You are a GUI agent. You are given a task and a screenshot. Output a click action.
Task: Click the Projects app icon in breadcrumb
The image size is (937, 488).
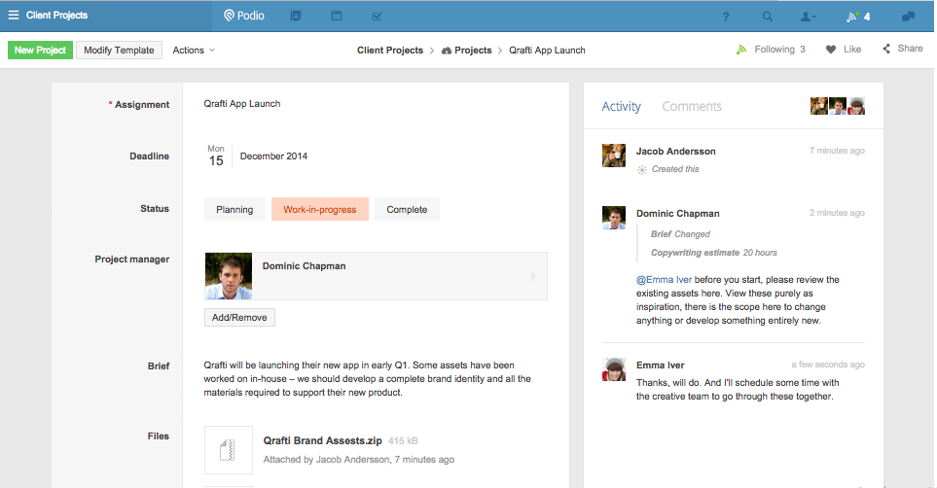pos(447,51)
